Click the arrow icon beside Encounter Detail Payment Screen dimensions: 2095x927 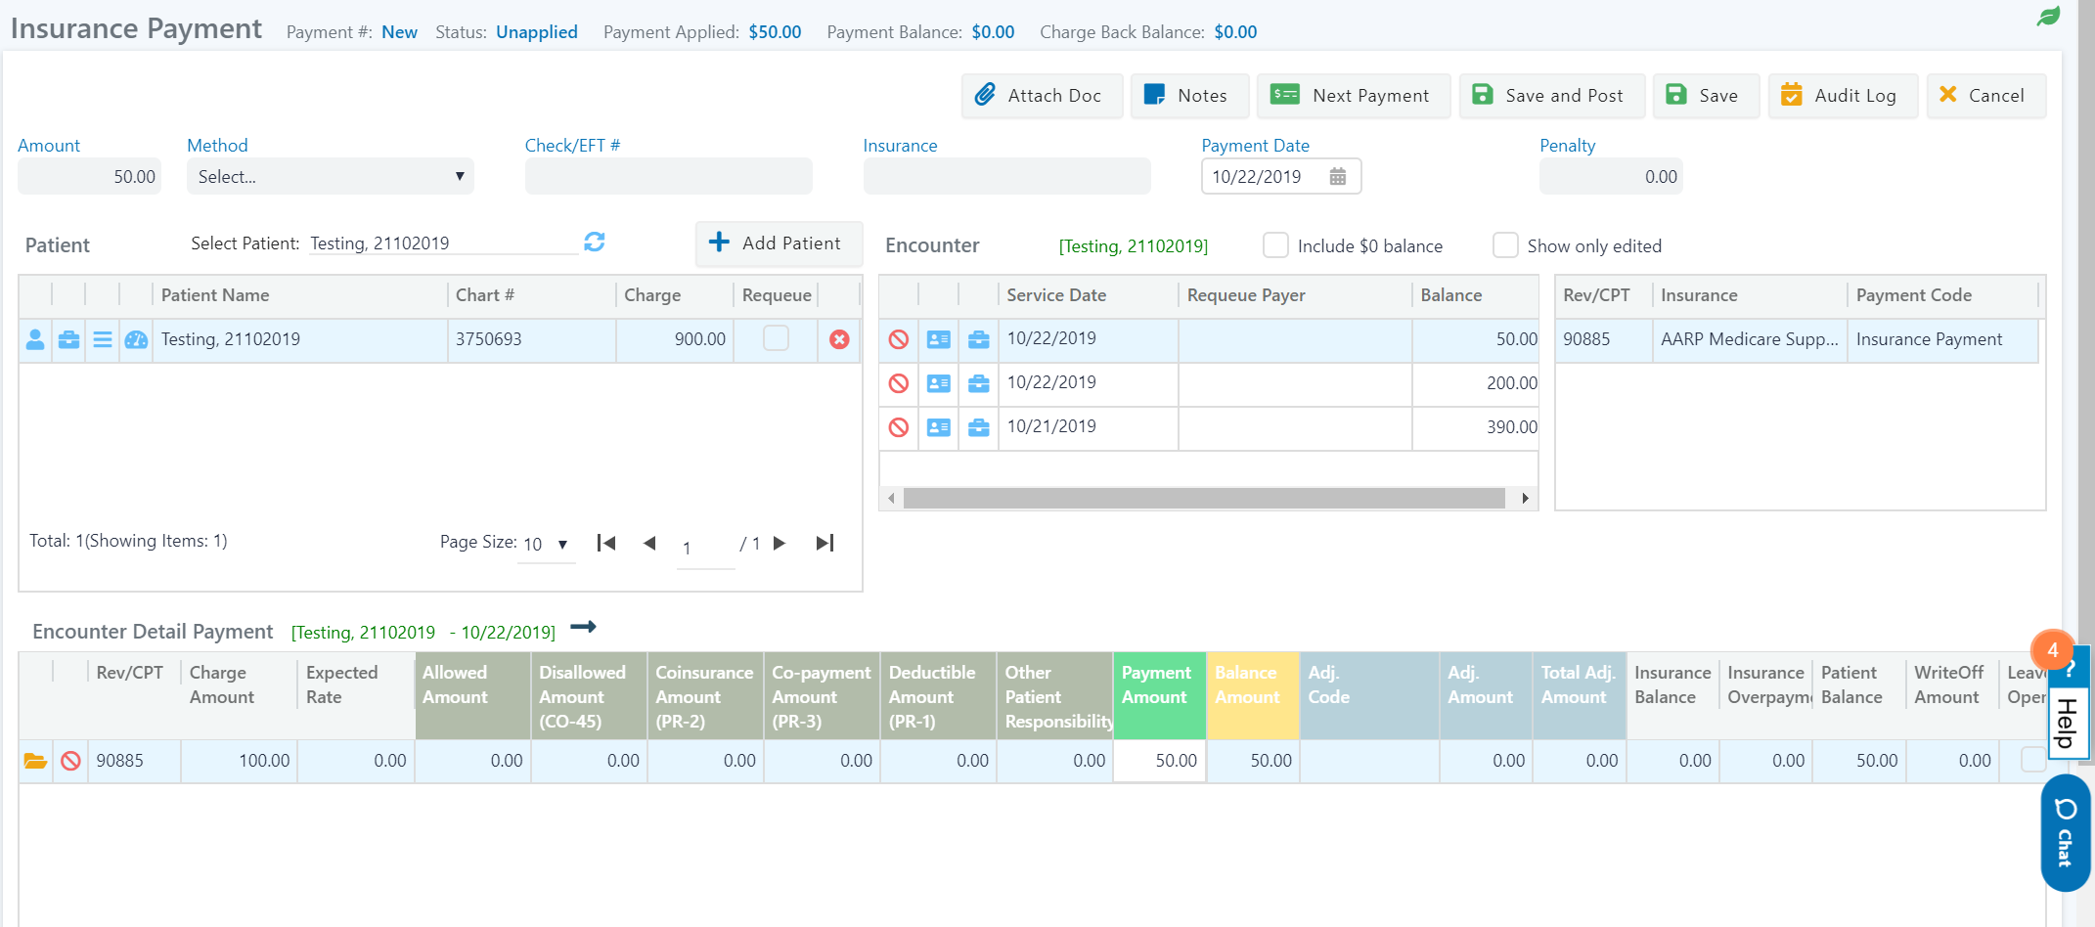point(583,627)
